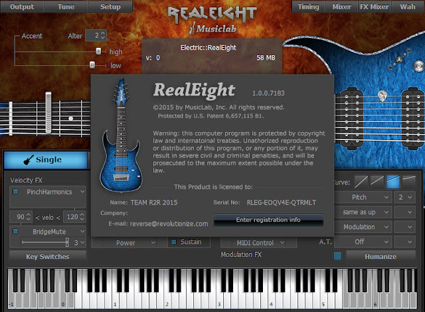The height and width of the screenshot is (312, 425).
Task: Click the Accent low slider handle
Action: [x=92, y=65]
